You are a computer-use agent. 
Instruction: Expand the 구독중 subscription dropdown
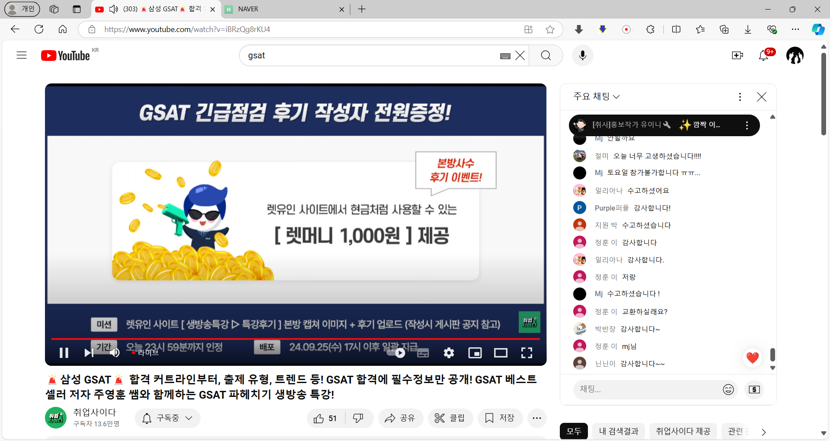pyautogui.click(x=168, y=418)
